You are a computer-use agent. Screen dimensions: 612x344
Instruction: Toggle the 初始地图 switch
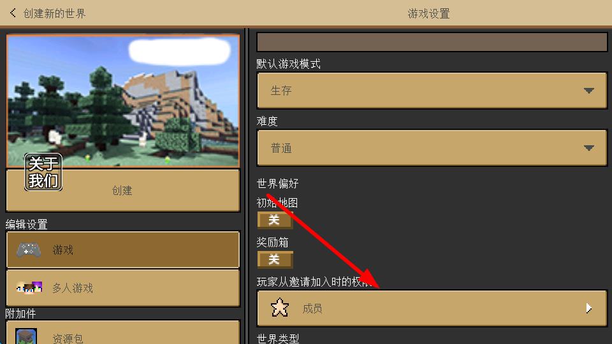tap(274, 220)
